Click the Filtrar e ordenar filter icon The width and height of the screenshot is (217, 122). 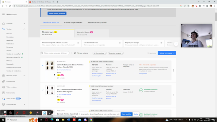click(75, 53)
